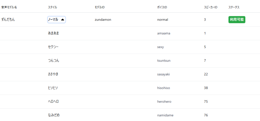This screenshot has height=121, width=260.
Task: Click the モデルID column header
Action: pos(100,7)
